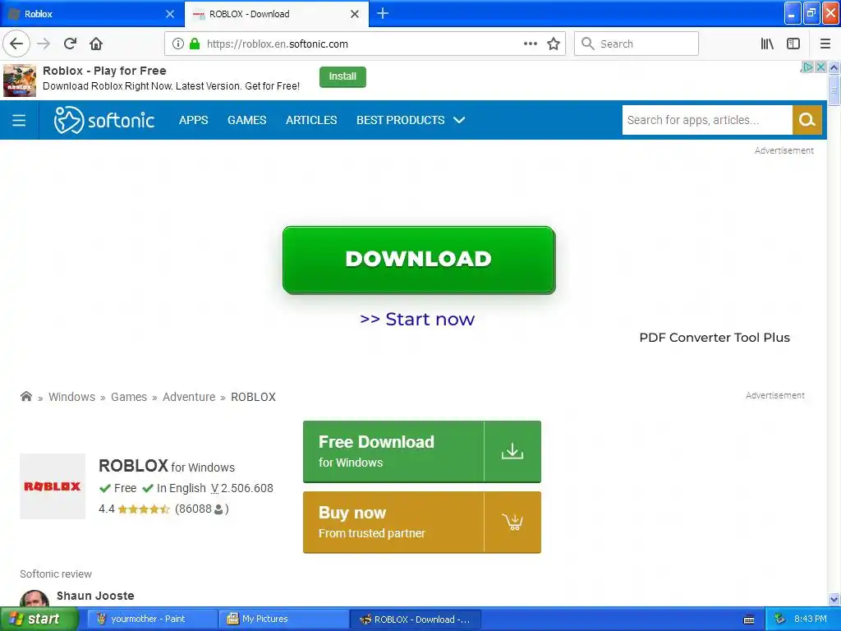Toggle the sidebar view icon
Viewport: 841px width, 631px height.
pos(793,44)
